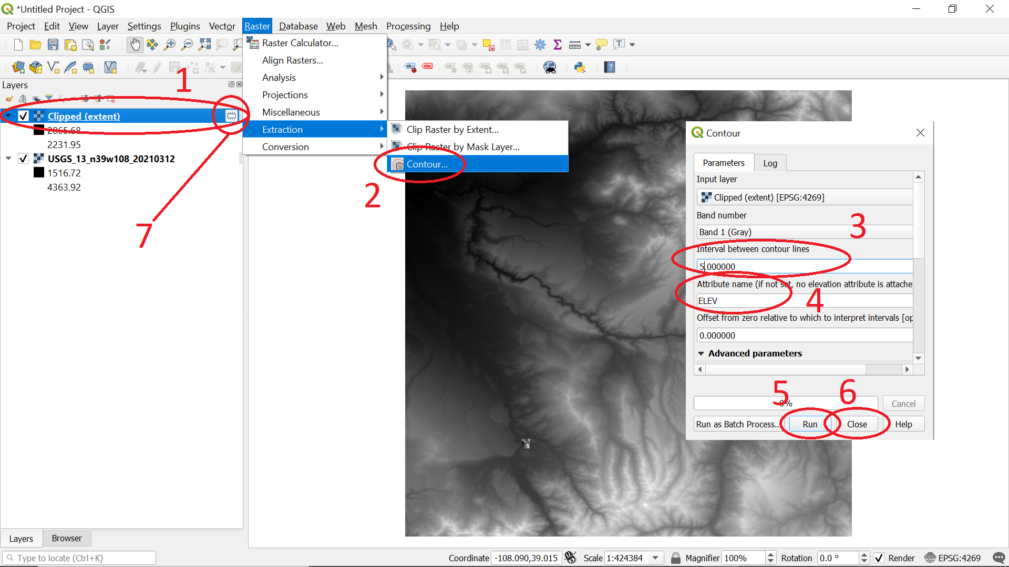1009x567 pixels.
Task: Click the New Shapefile Layer icon
Action: (x=53, y=67)
